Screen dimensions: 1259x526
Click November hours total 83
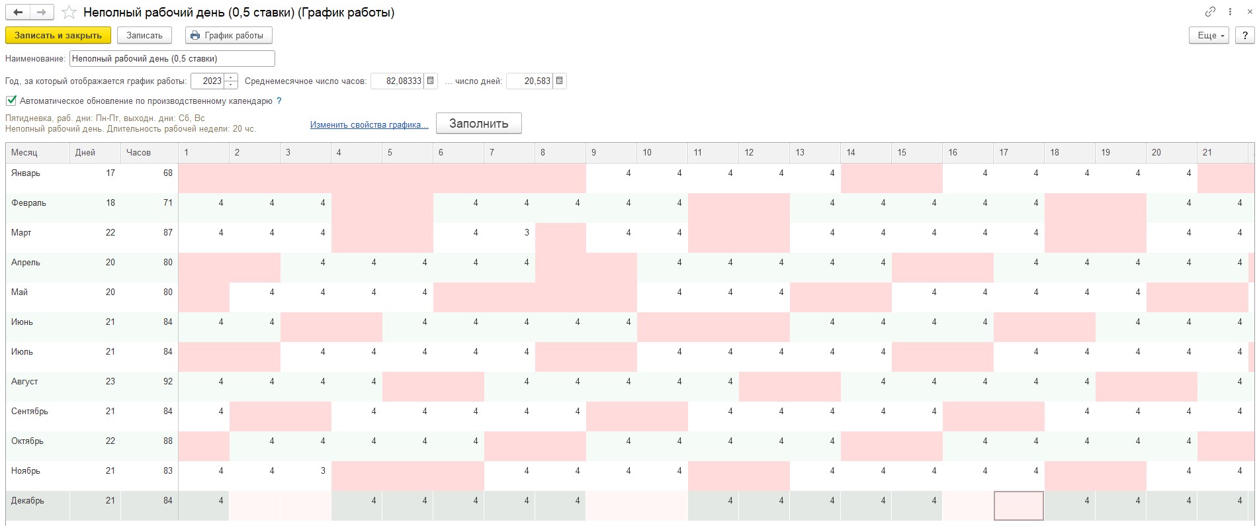tap(150, 476)
